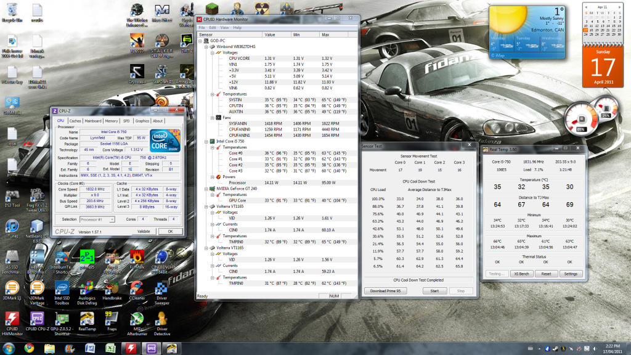Switch to Caches tab in CPU-Z
Viewport: 631px width, 355px height.
75,121
